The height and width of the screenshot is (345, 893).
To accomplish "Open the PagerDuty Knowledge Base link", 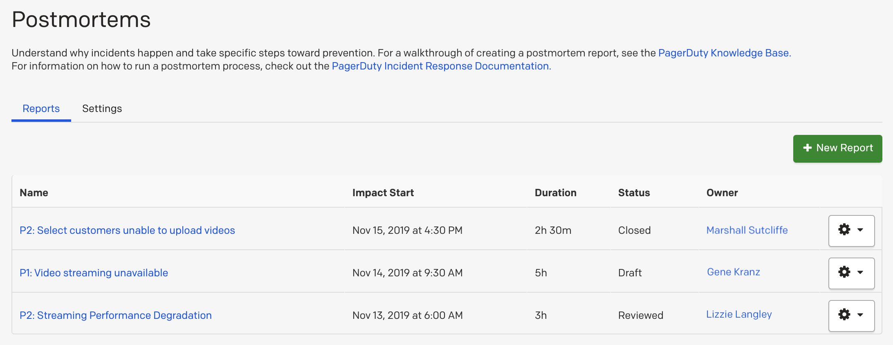I will pos(724,53).
